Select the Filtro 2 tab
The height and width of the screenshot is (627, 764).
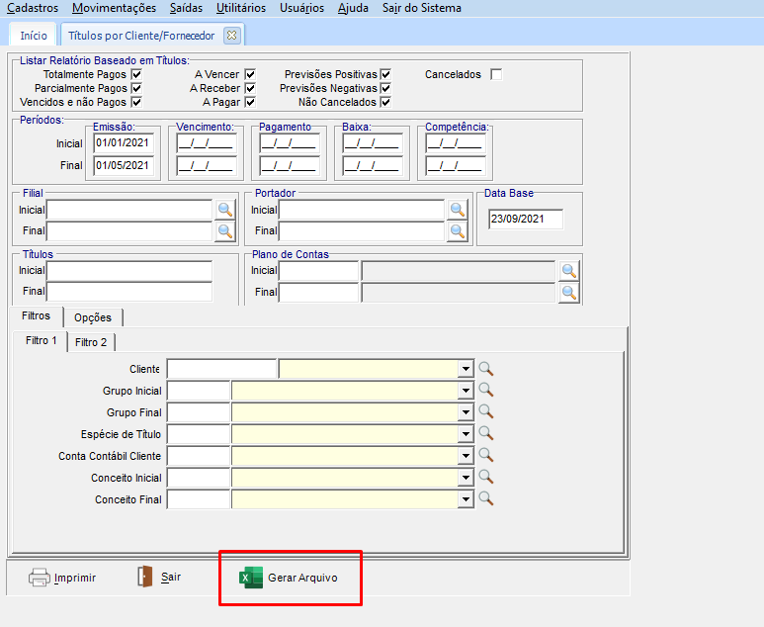click(91, 342)
